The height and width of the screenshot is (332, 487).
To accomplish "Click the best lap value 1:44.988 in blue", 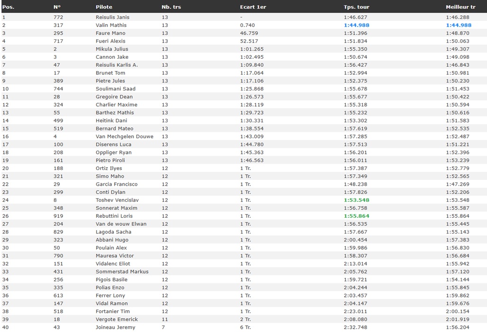I will (x=458, y=25).
